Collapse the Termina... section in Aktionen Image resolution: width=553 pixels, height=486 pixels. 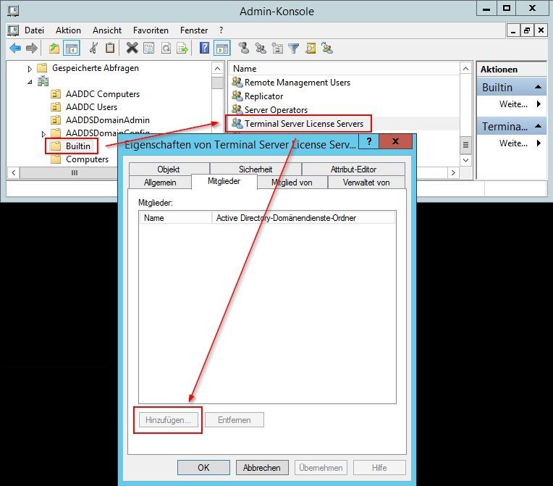point(539,125)
